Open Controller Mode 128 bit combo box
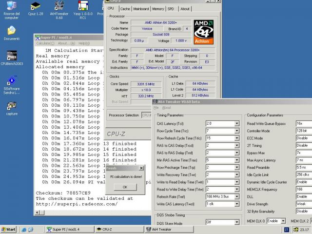The image size is (312, 234). pyautogui.click(x=304, y=131)
